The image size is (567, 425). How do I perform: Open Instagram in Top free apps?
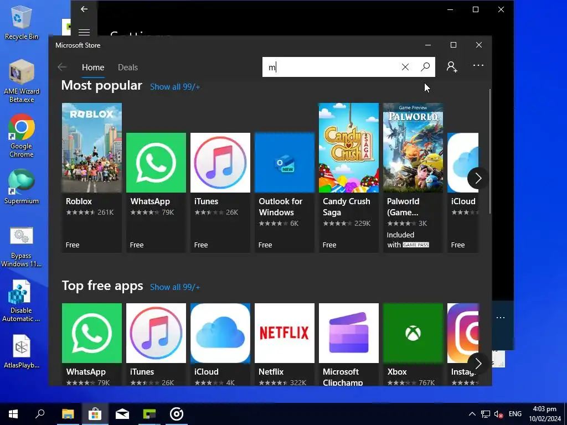click(x=463, y=344)
